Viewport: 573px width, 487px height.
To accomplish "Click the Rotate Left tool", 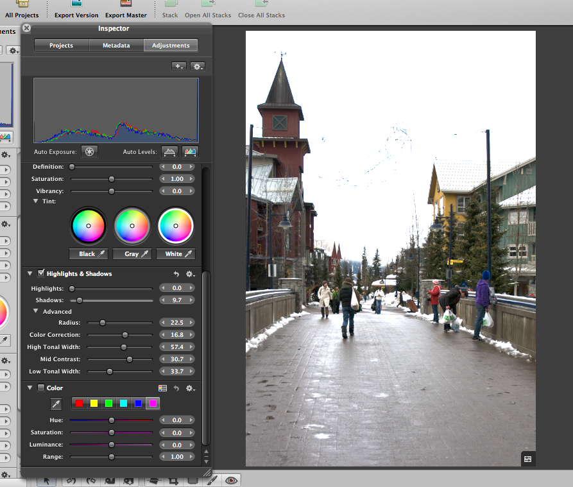I will tap(71, 481).
